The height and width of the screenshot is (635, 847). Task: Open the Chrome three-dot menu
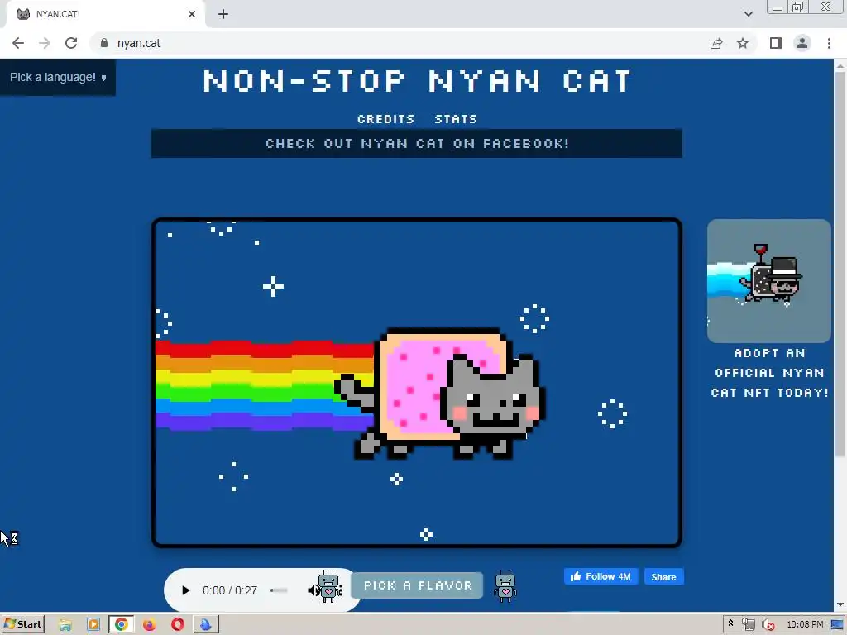tap(829, 43)
